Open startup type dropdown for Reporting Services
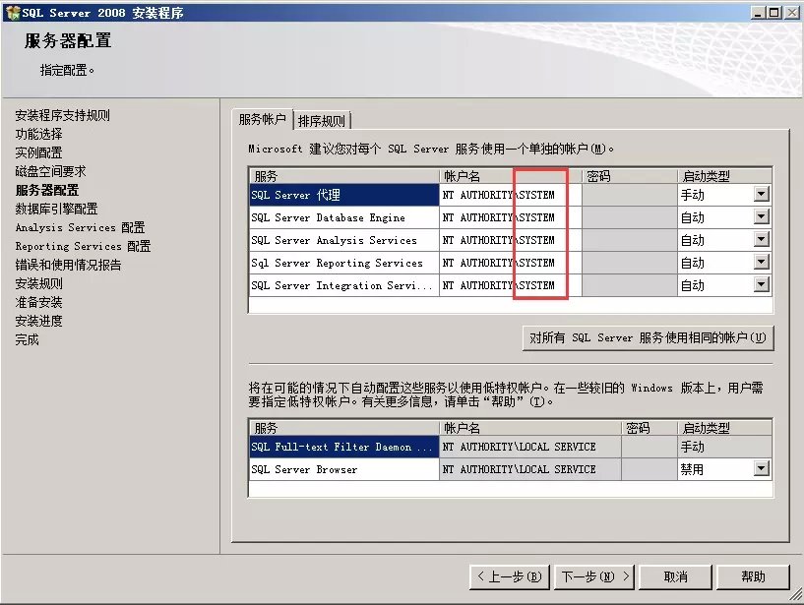Viewport: 804px width, 605px height. pos(762,263)
